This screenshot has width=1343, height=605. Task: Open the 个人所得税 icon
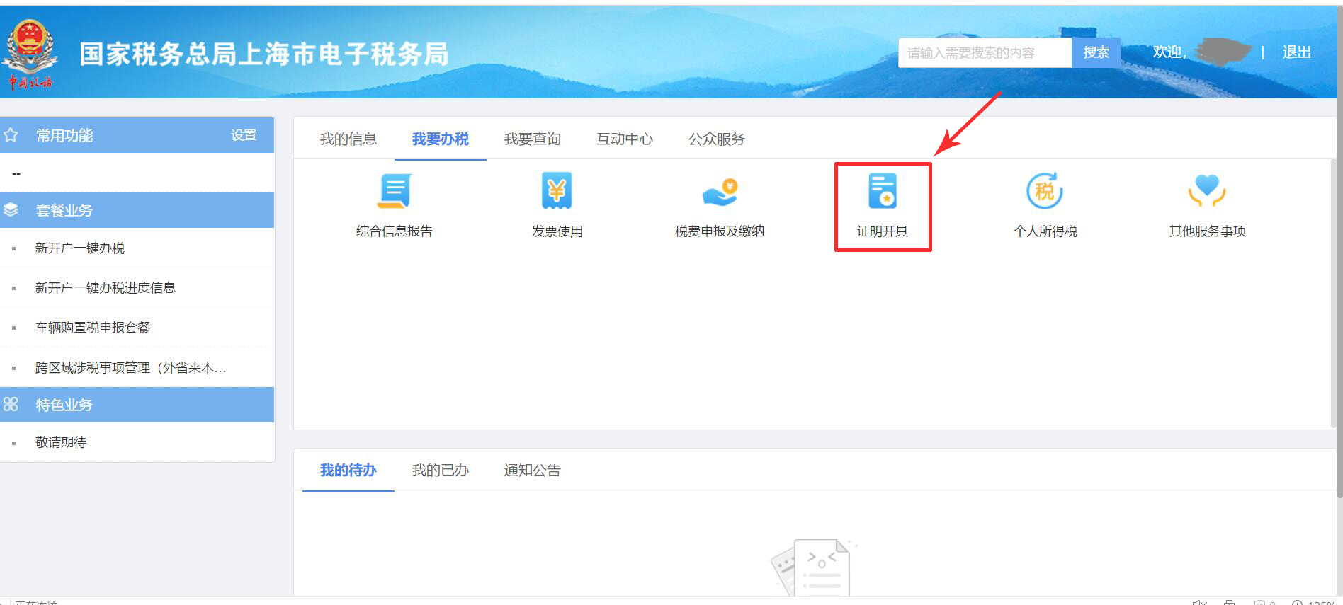(x=1045, y=190)
